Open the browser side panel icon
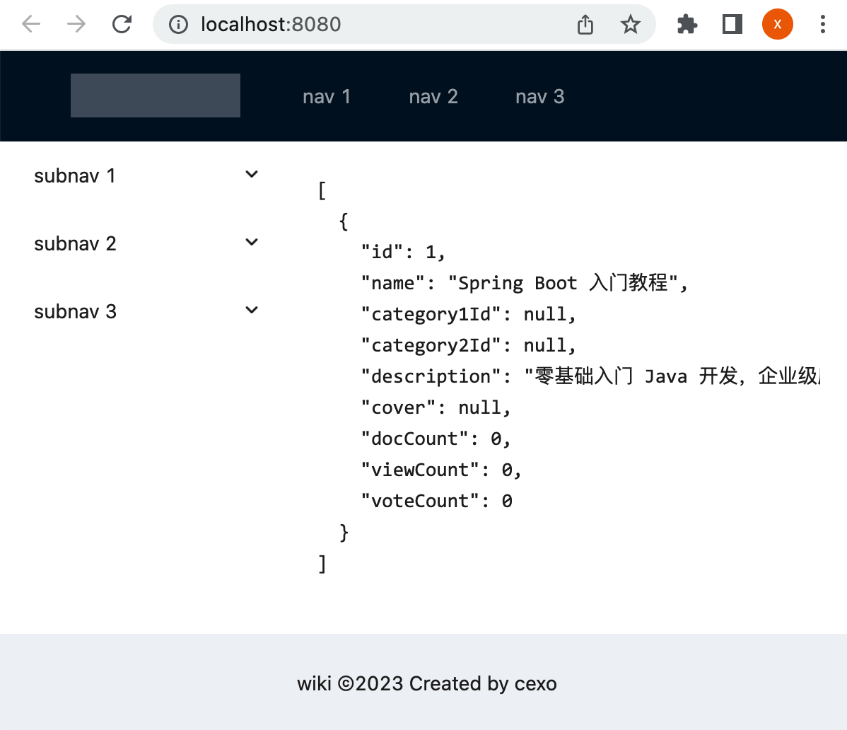 point(732,23)
